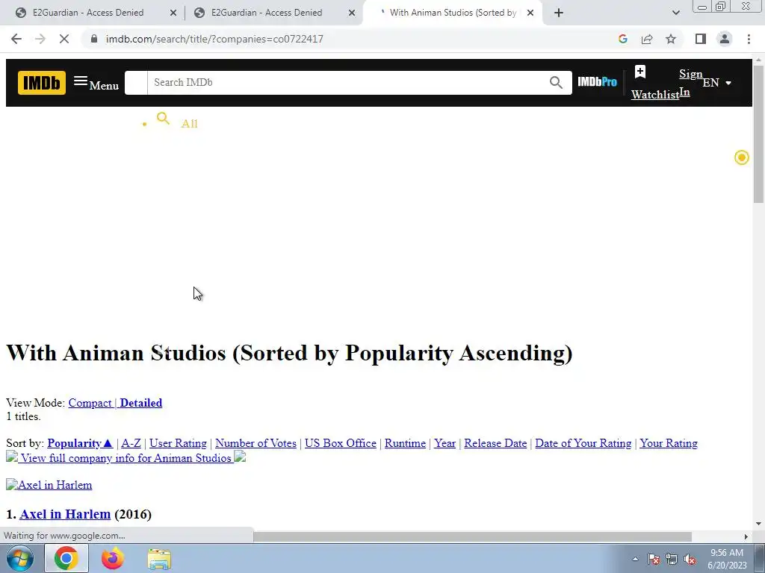Launch Firefox from taskbar
Screen dimensions: 765x573
coord(112,559)
